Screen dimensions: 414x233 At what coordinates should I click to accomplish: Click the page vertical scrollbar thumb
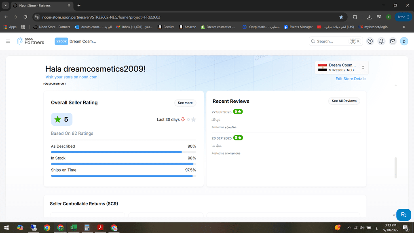coord(395,168)
